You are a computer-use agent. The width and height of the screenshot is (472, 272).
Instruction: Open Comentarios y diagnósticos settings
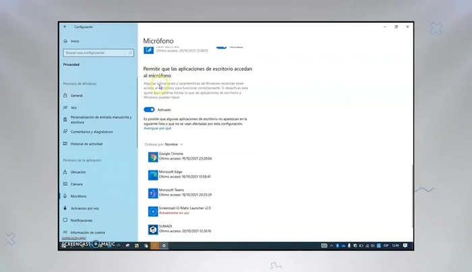click(91, 132)
